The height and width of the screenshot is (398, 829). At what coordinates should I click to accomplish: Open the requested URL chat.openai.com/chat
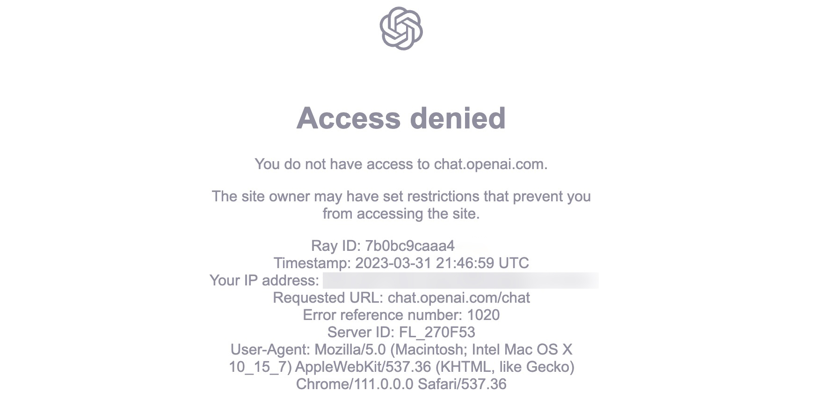click(x=459, y=298)
